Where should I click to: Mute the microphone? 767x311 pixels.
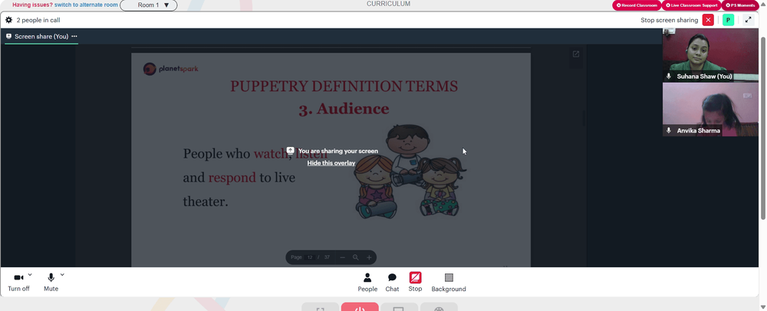click(x=51, y=282)
